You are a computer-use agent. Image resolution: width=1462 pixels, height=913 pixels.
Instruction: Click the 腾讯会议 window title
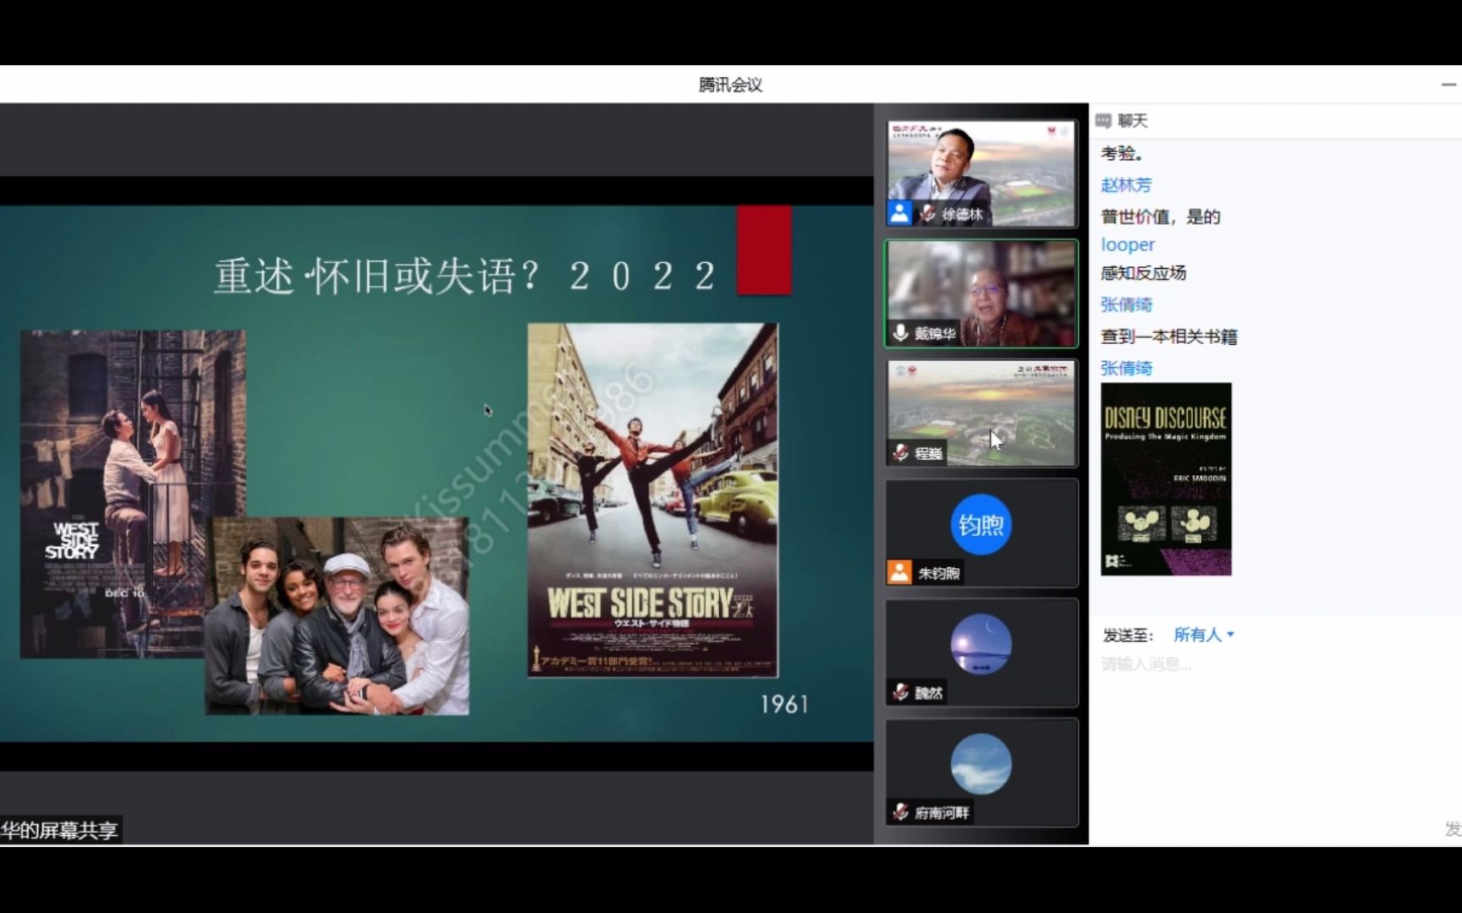click(x=730, y=85)
